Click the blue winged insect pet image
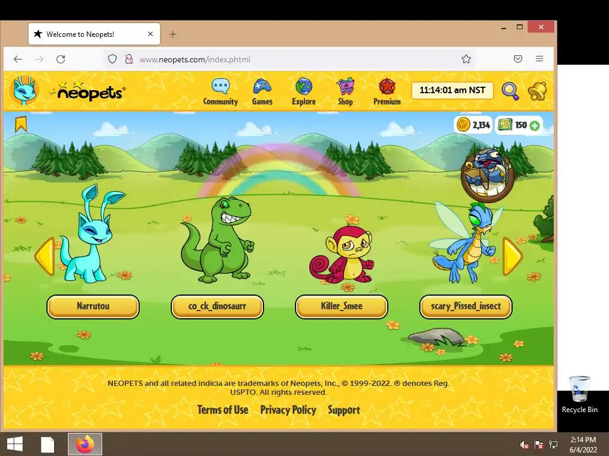The image size is (609, 456). [466, 242]
